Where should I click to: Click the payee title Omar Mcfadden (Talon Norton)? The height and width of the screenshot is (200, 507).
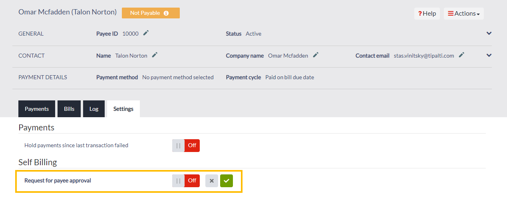coord(68,12)
